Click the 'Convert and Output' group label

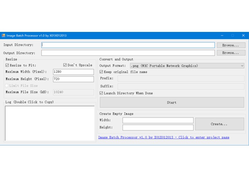point(116,59)
